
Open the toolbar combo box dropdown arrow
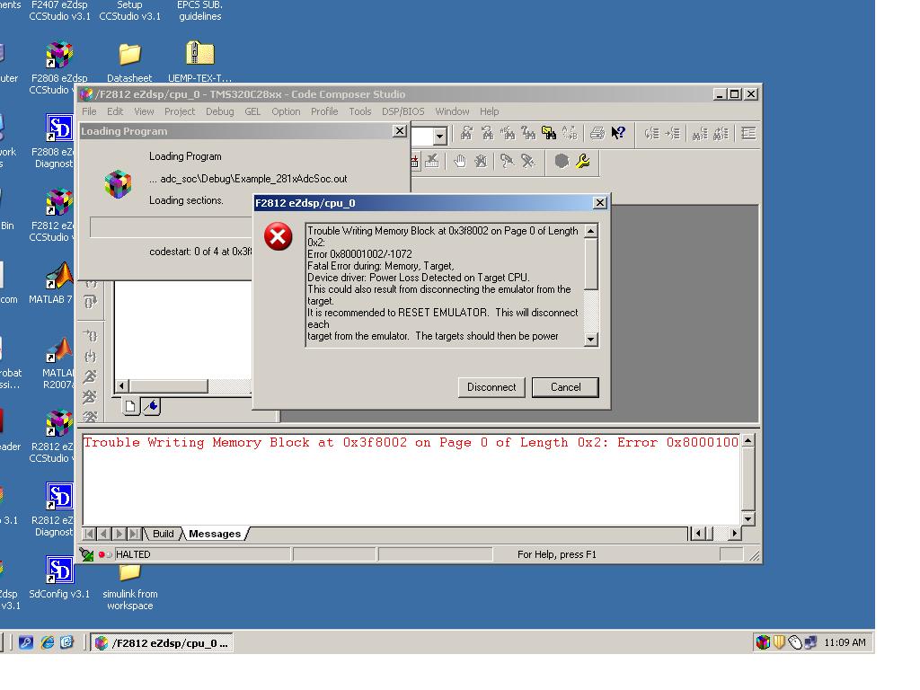coord(439,137)
